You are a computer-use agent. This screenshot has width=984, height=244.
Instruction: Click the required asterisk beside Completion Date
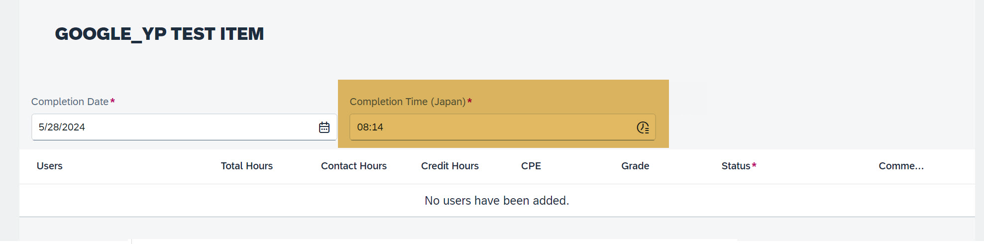coord(112,101)
